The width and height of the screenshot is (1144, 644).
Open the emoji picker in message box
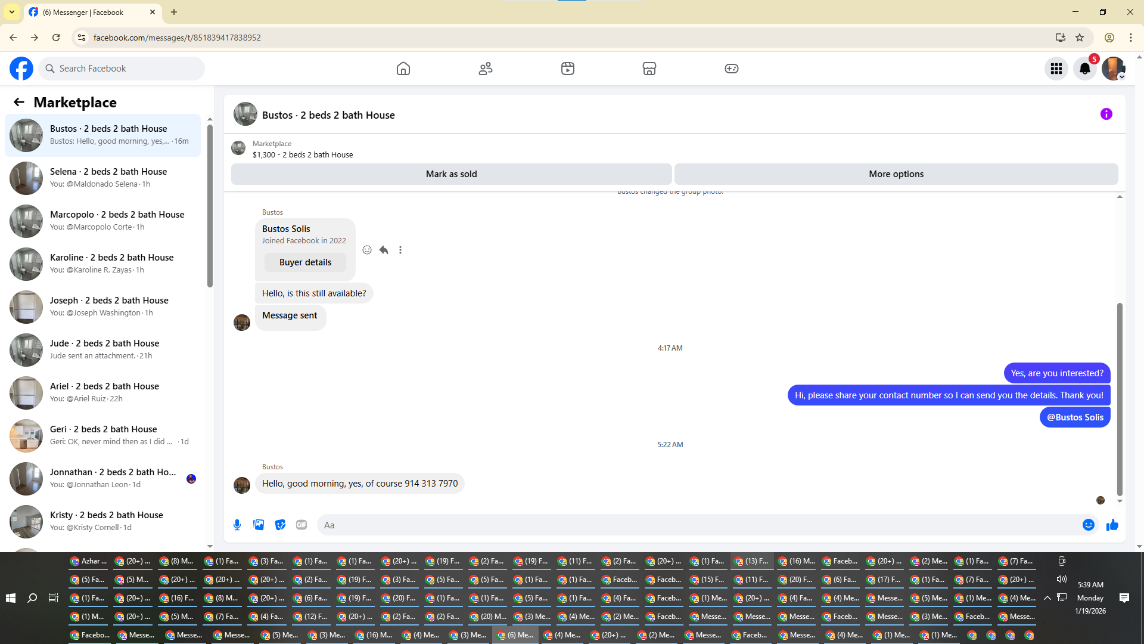[1088, 525]
